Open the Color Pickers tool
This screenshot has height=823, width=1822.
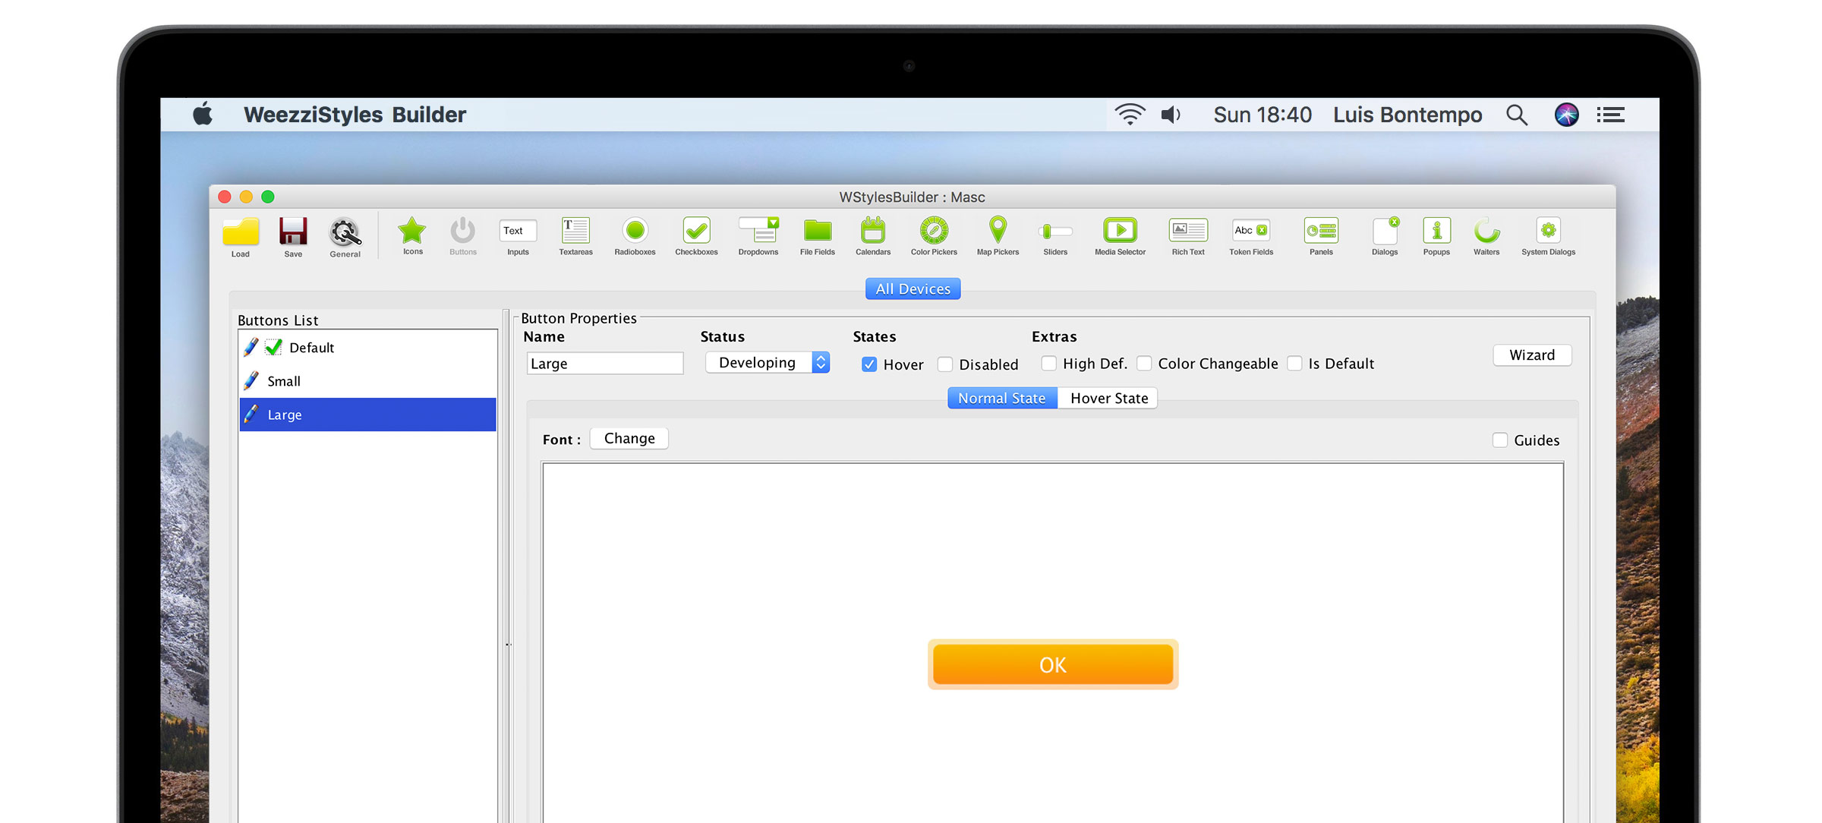point(934,235)
